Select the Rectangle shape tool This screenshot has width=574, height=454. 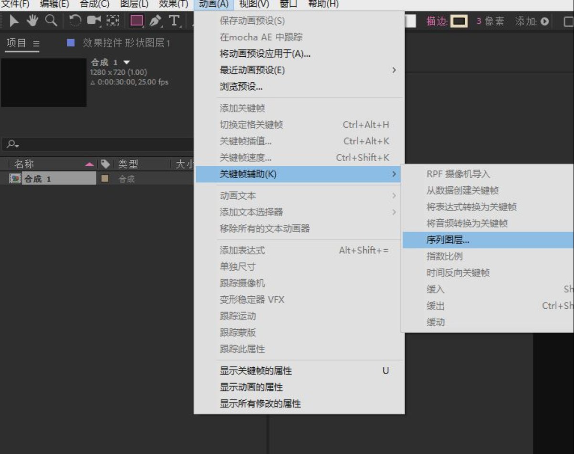pyautogui.click(x=137, y=21)
